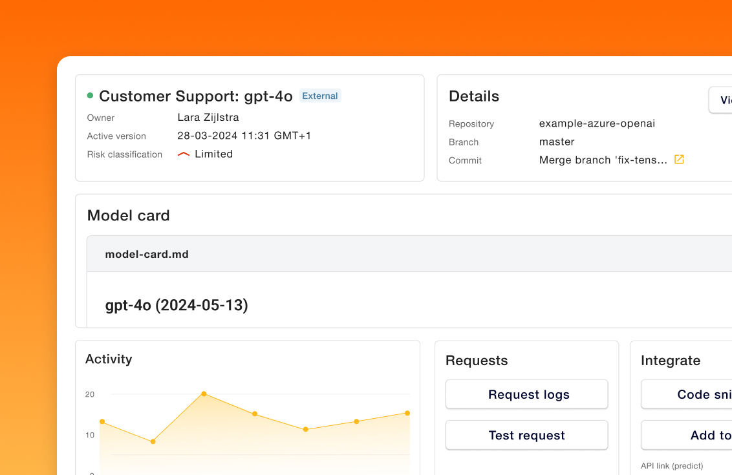Click the External badge next to gpt-4o

click(x=320, y=96)
